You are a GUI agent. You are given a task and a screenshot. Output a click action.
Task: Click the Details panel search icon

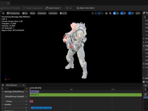(x=145, y=17)
